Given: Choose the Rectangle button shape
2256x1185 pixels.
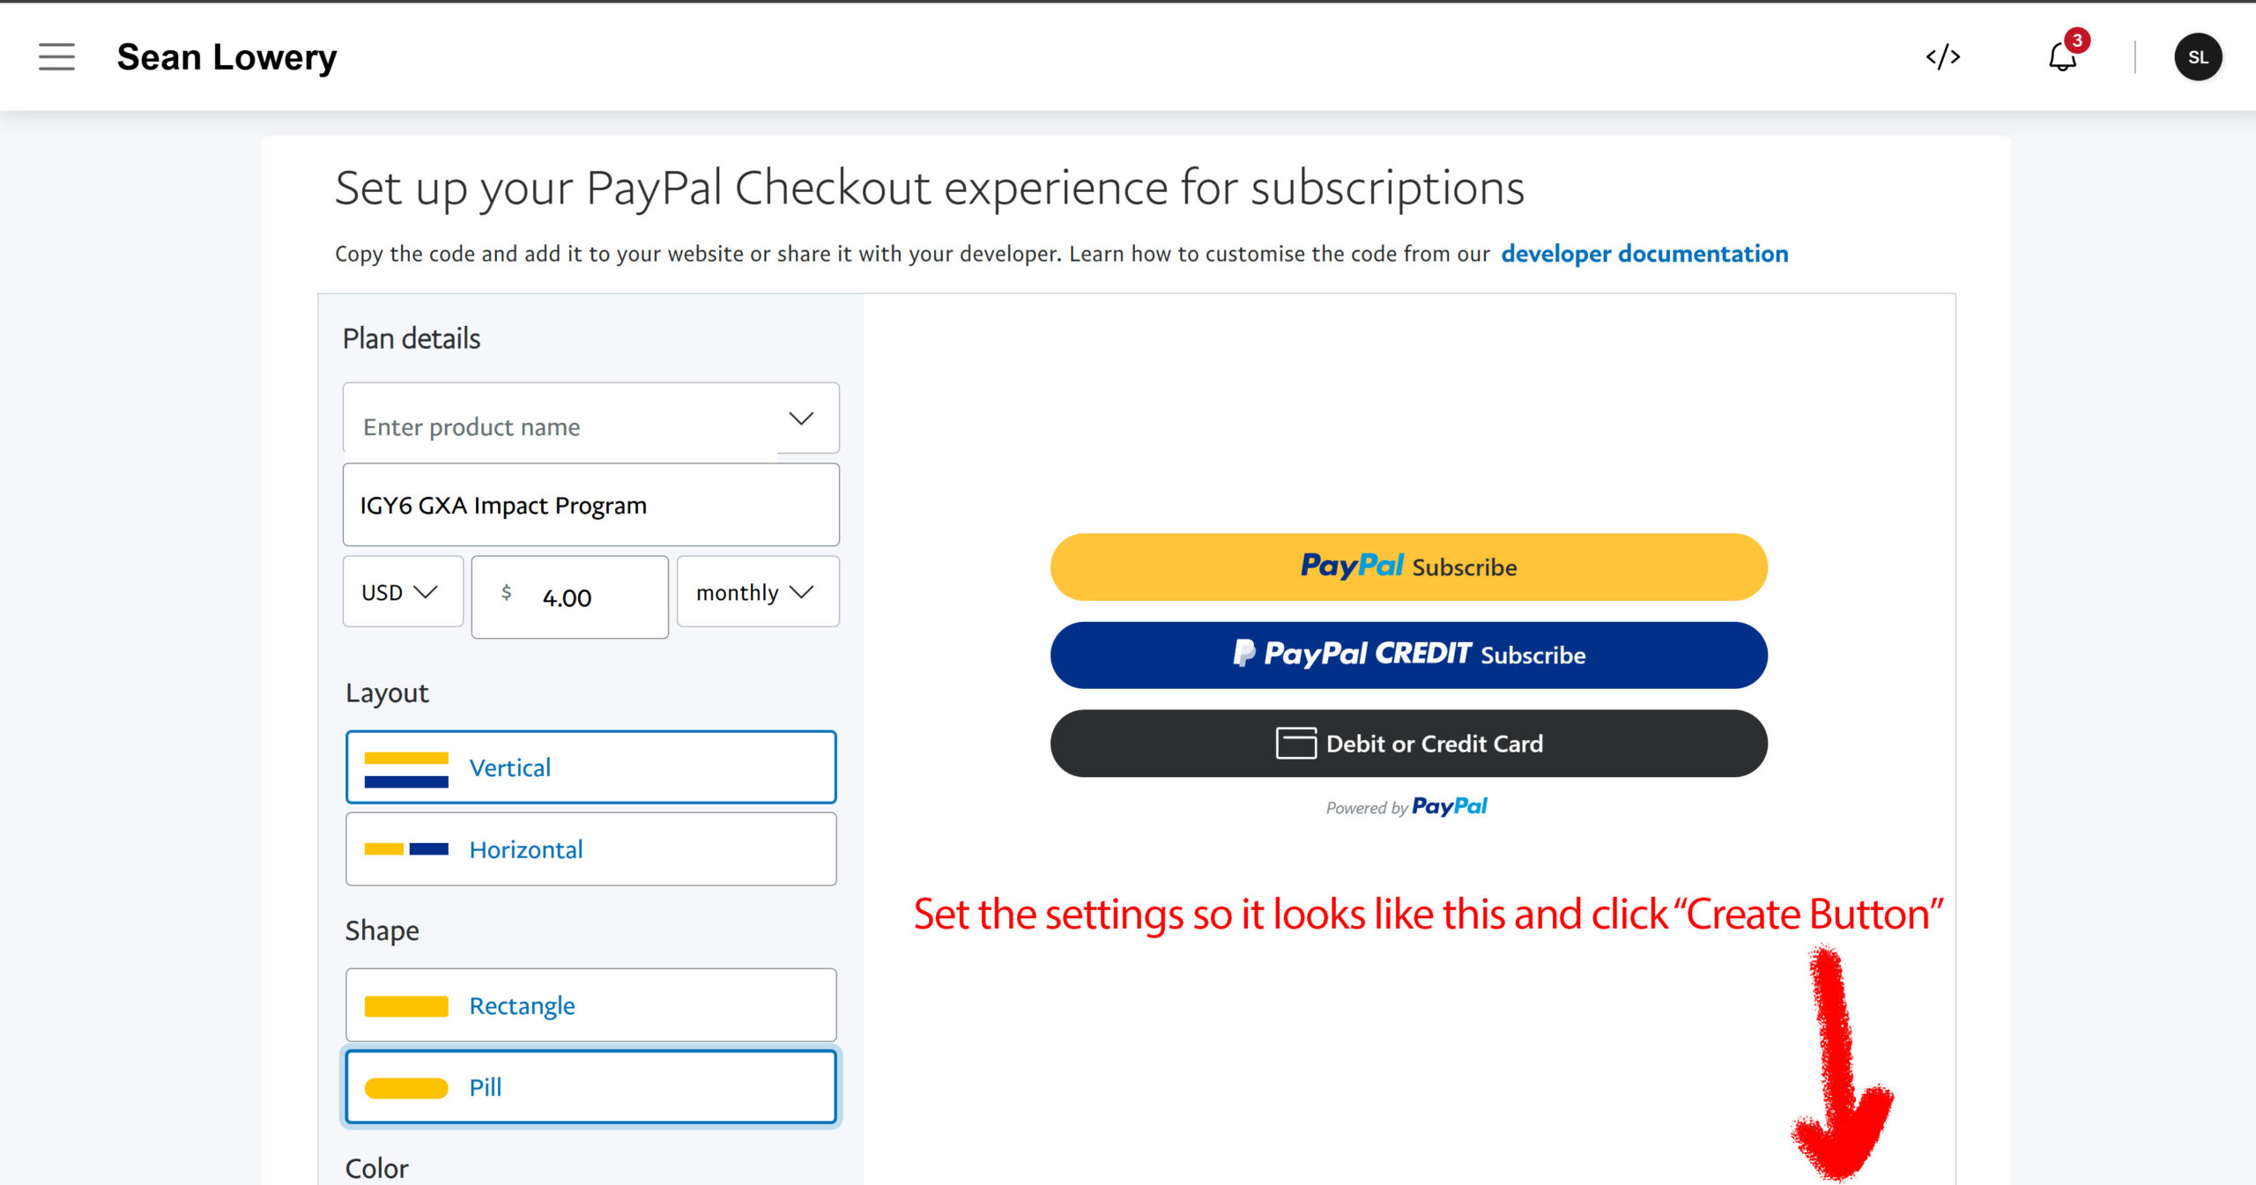Looking at the screenshot, I should [x=590, y=1005].
